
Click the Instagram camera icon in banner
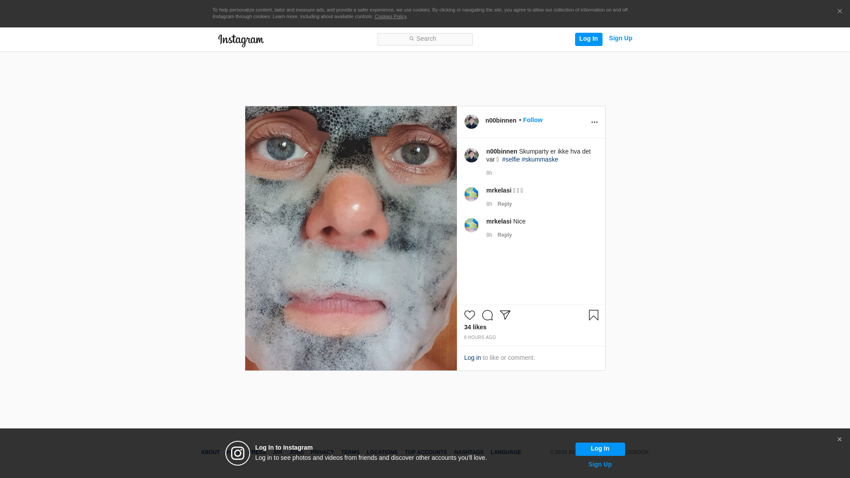pos(238,453)
